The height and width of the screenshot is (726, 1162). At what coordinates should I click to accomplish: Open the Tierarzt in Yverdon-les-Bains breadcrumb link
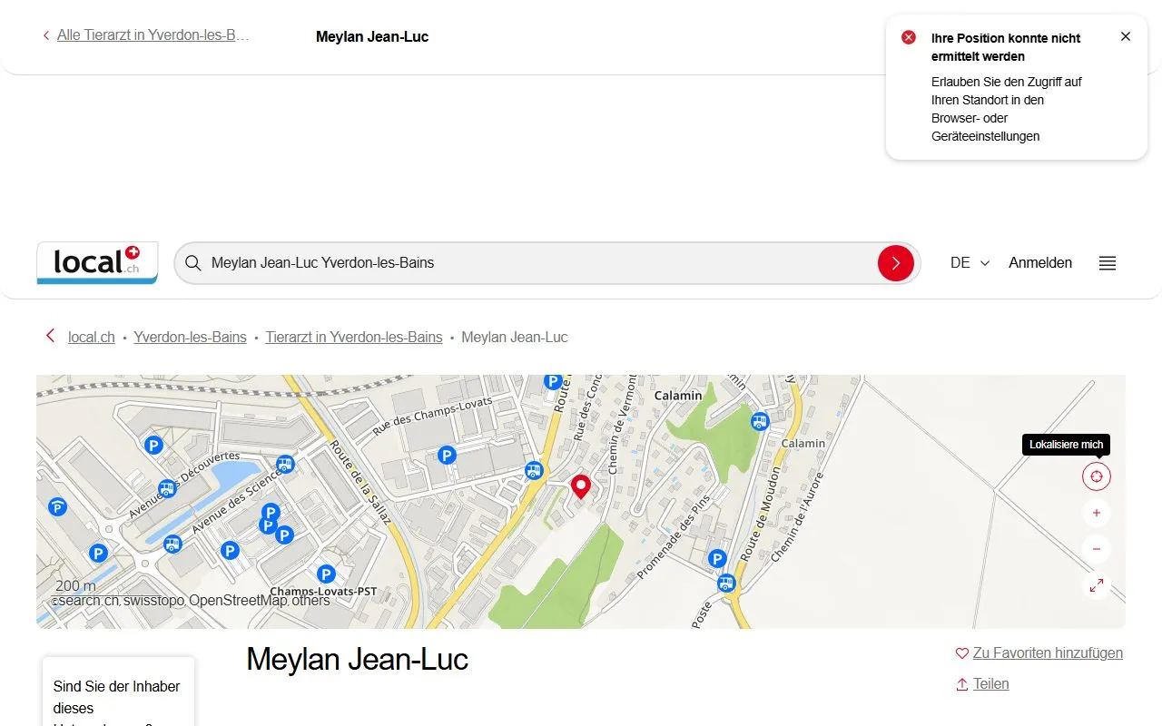pos(354,337)
